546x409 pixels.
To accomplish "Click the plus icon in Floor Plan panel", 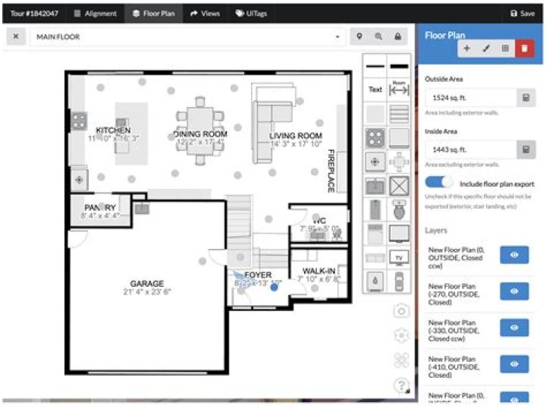I will click(x=467, y=49).
